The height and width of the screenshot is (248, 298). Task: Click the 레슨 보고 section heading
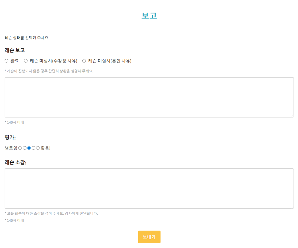click(x=15, y=50)
